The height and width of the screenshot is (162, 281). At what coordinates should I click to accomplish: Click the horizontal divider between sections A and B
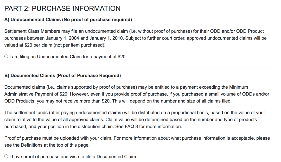[x=139, y=67]
